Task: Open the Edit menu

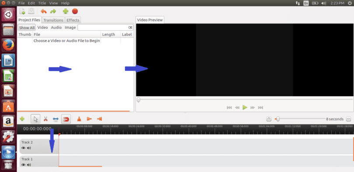Action: click(x=31, y=3)
